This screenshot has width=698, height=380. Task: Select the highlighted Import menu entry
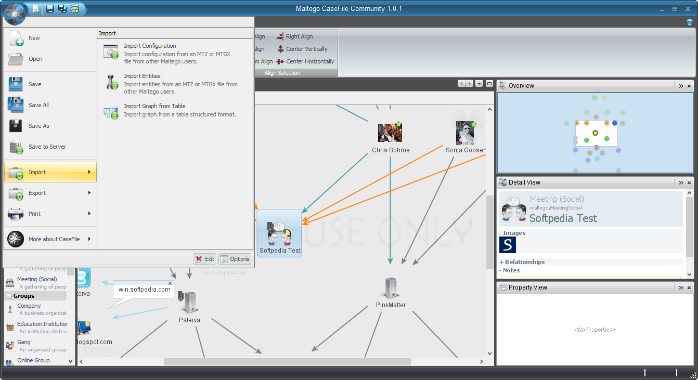[50, 172]
